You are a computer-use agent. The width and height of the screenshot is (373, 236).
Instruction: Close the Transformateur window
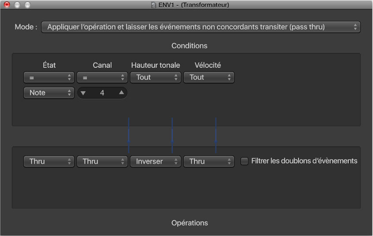coord(7,5)
